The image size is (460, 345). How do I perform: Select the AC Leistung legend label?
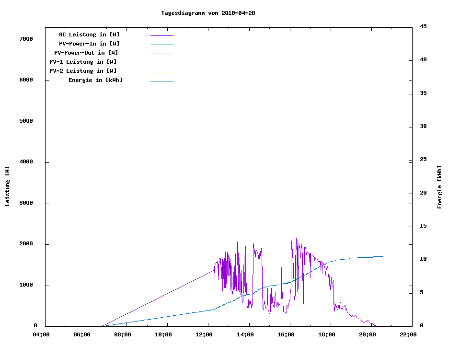coord(89,34)
